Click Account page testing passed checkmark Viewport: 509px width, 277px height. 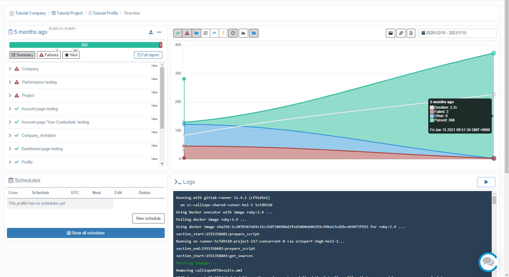coord(17,109)
